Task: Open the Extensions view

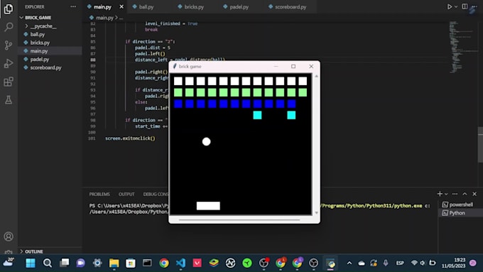Action: click(x=9, y=82)
